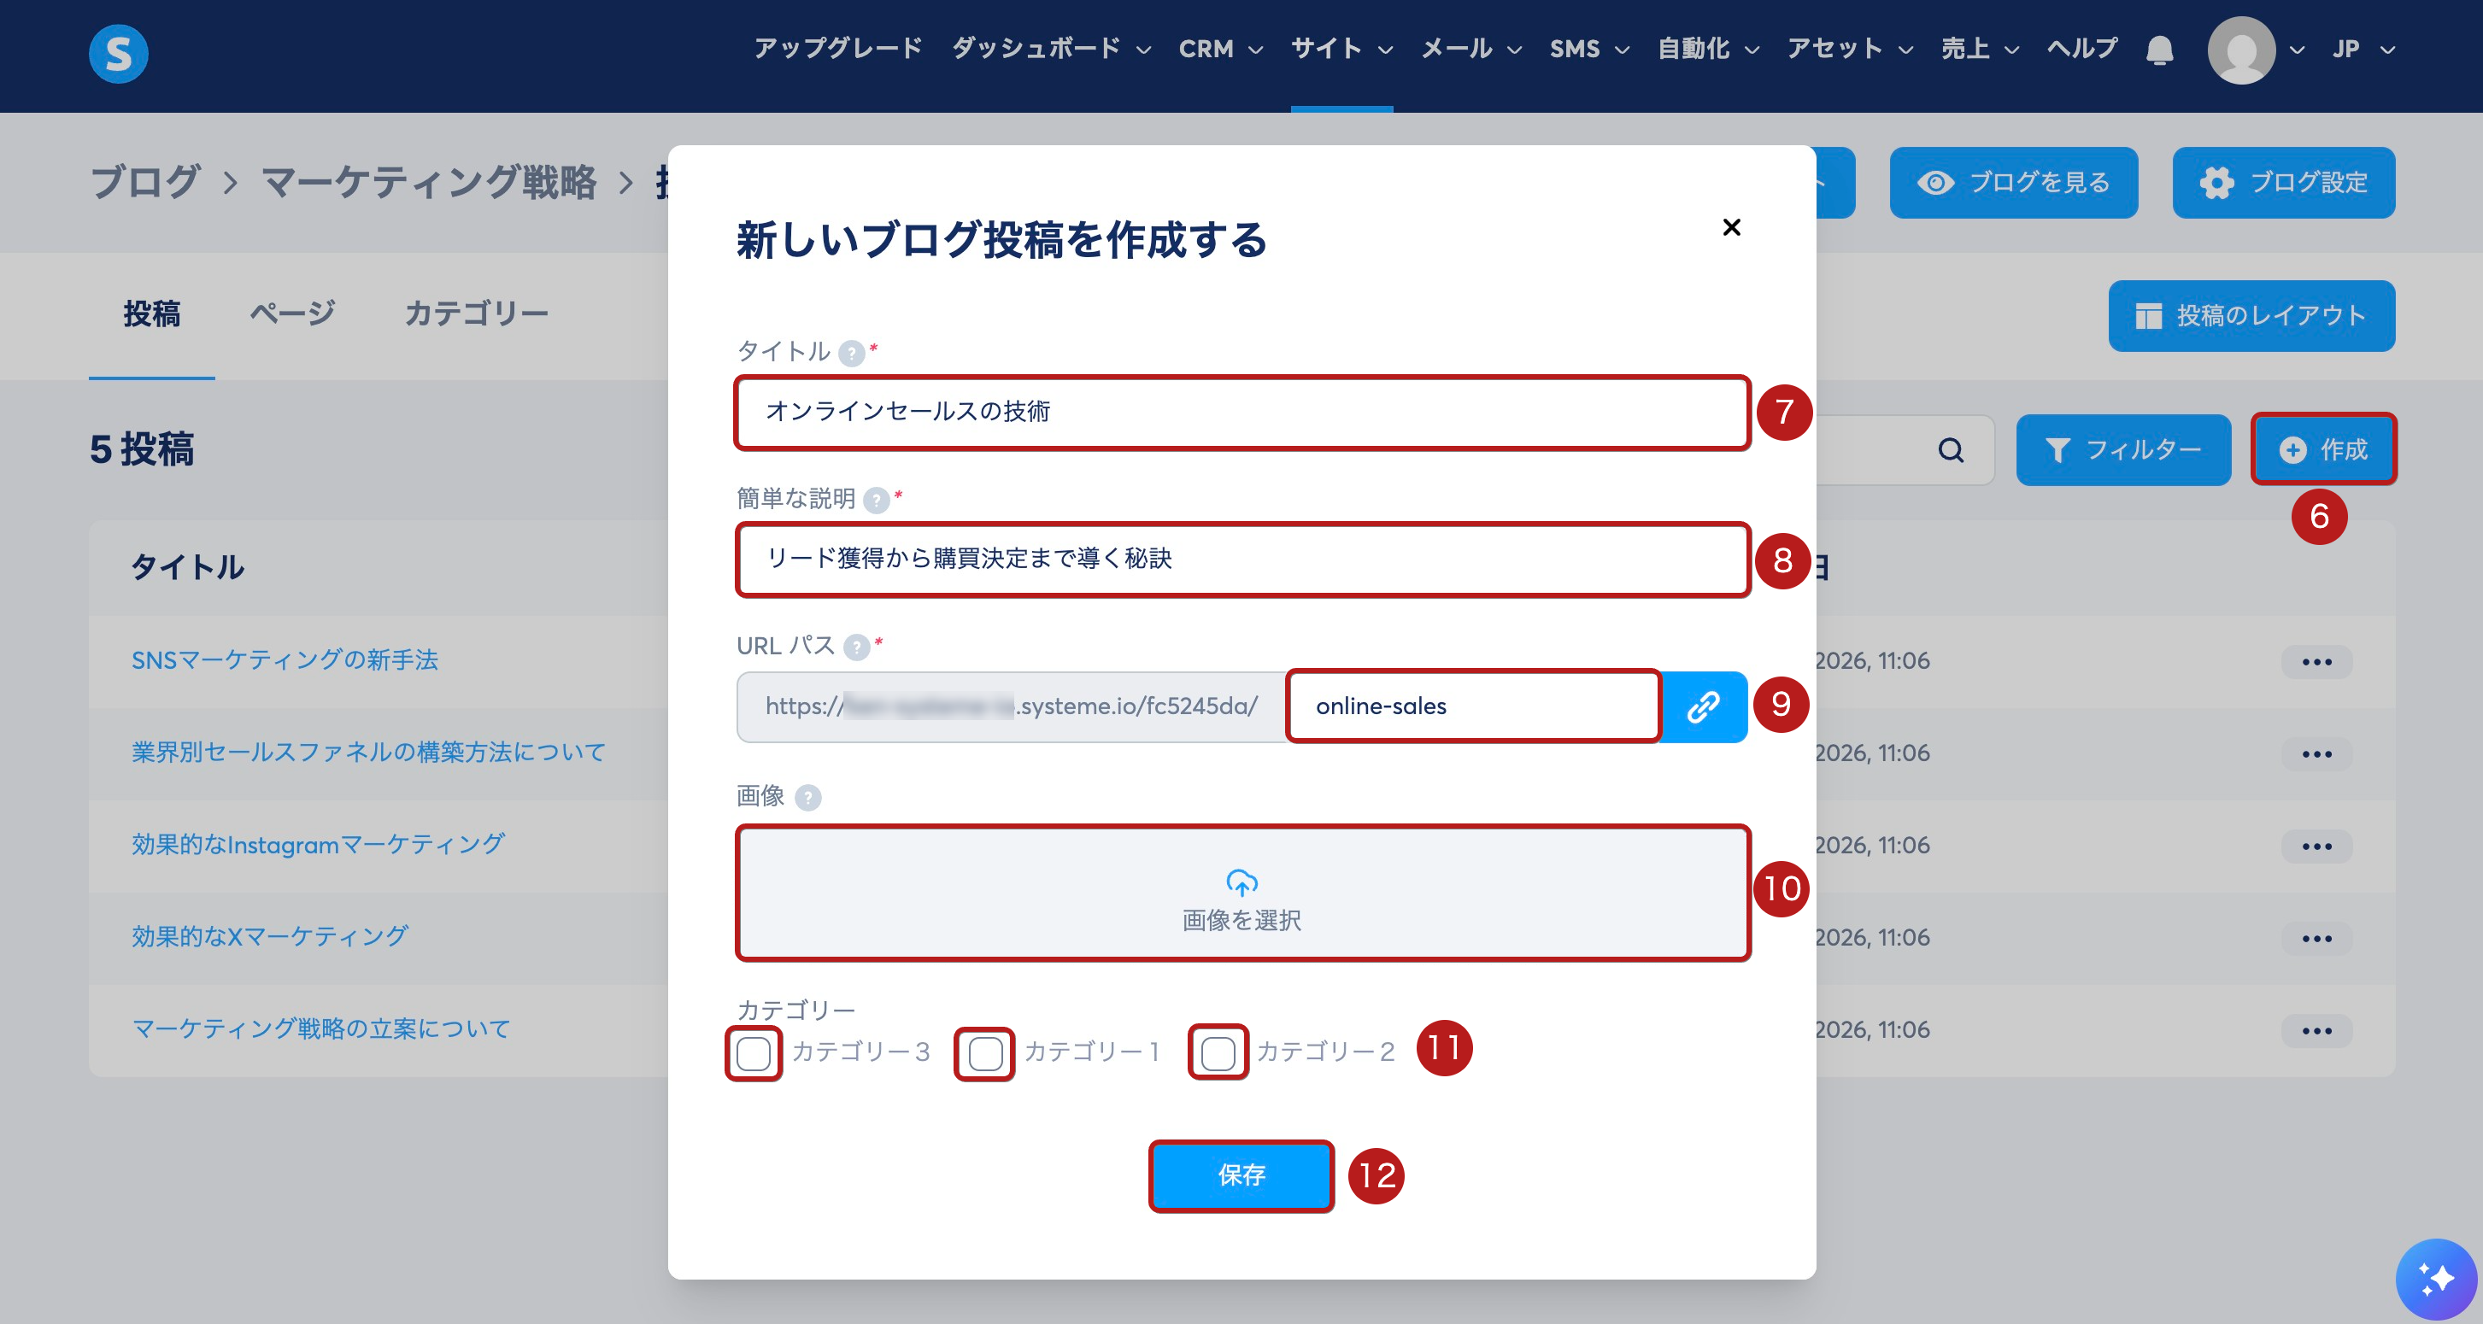The width and height of the screenshot is (2483, 1324).
Task: Click the 保存 save button
Action: [1241, 1175]
